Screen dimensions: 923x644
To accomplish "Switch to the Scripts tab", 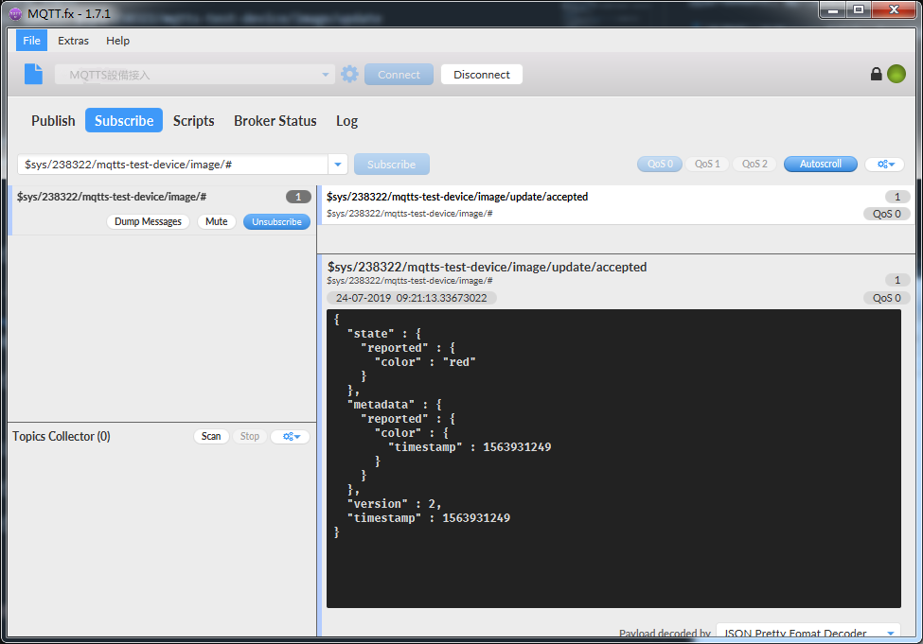I will click(x=194, y=120).
